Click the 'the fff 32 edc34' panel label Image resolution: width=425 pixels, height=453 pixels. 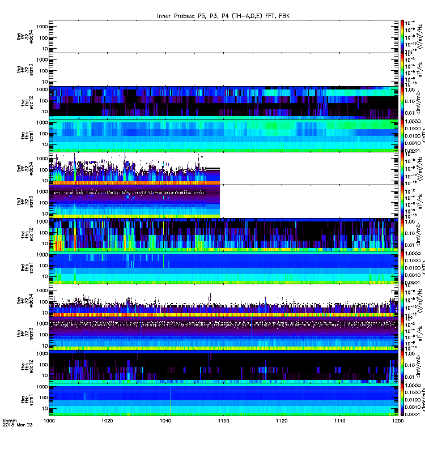coord(25,301)
